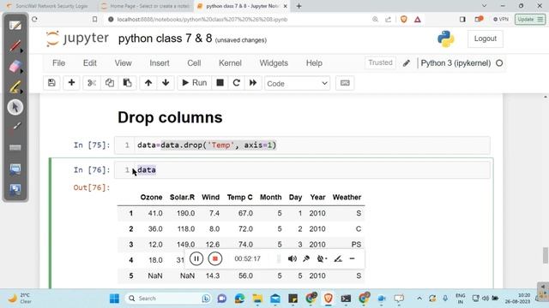Open the cell type Code dropdown

point(297,84)
